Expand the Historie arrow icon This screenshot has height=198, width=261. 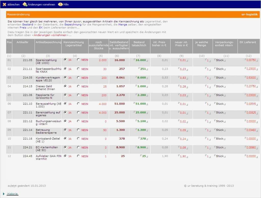coord(4,194)
